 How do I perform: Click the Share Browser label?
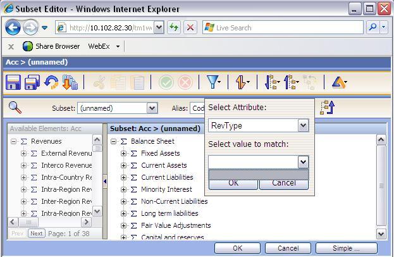point(58,46)
